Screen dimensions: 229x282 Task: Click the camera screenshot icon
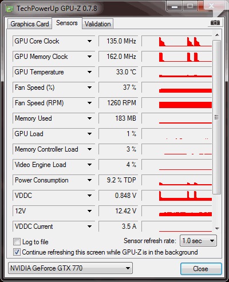point(215,23)
